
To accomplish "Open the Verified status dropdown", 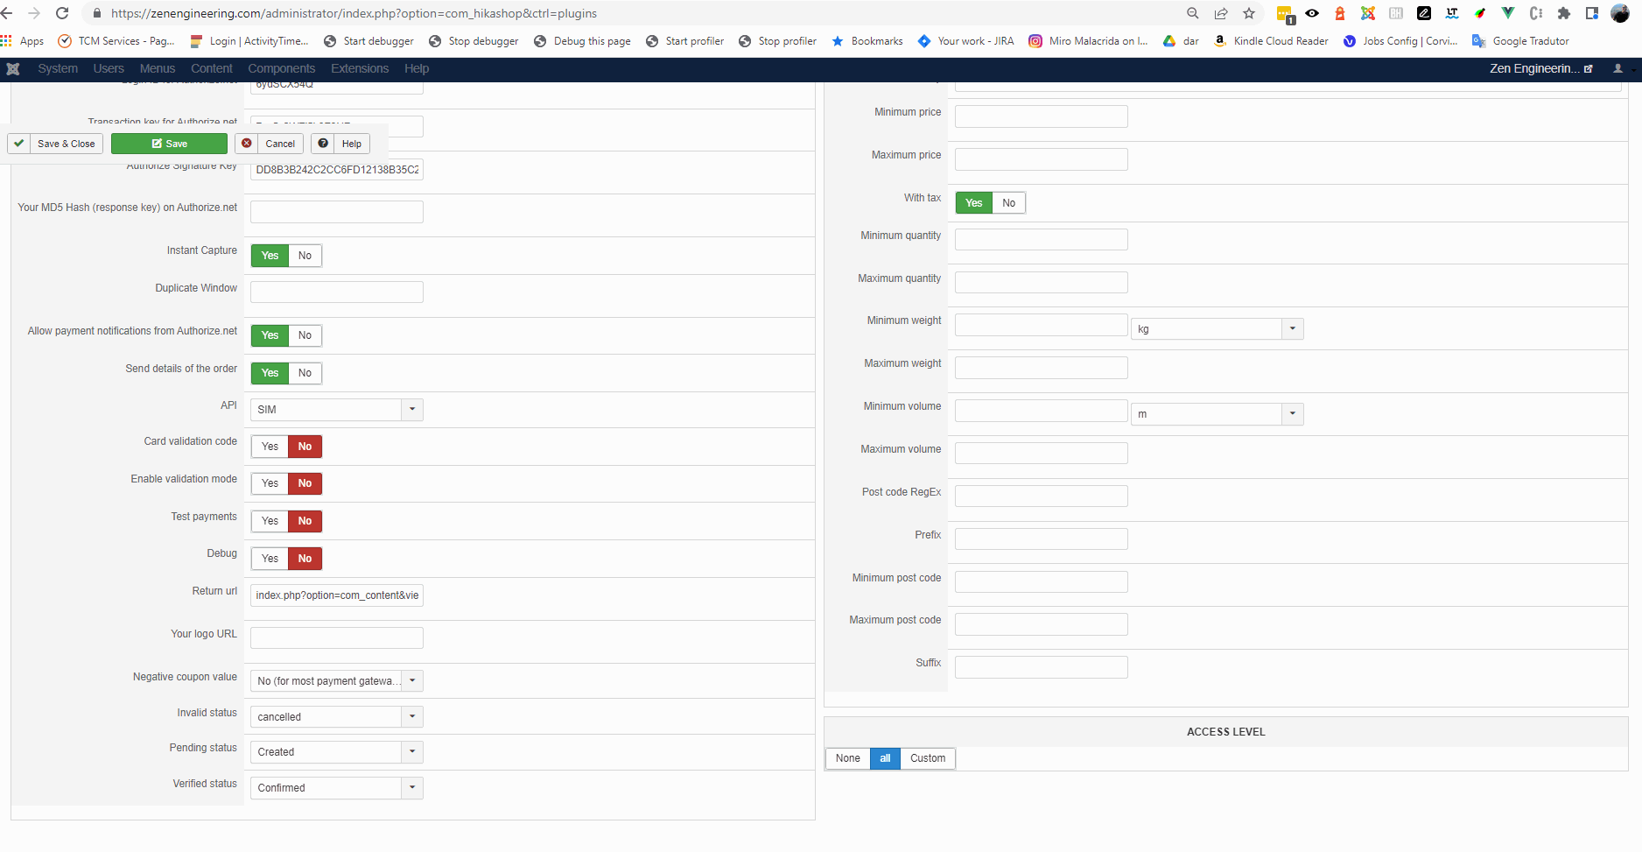I will [337, 788].
